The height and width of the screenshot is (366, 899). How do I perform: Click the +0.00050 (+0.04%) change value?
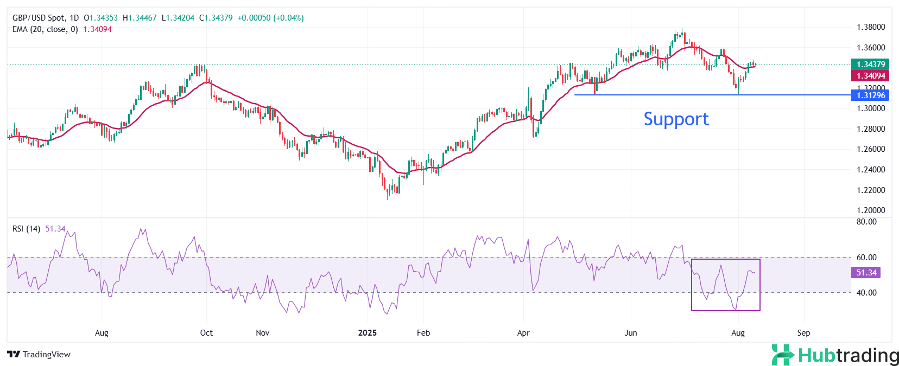(x=271, y=18)
